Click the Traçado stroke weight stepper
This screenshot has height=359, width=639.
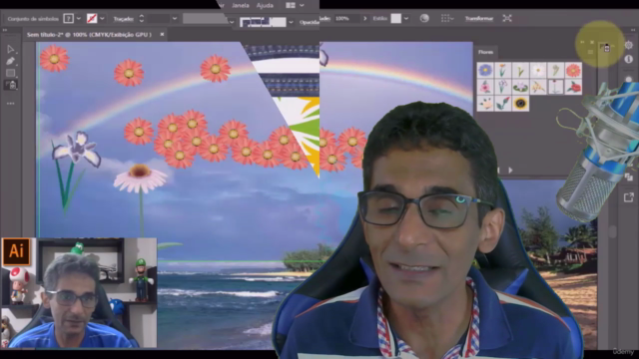click(142, 19)
